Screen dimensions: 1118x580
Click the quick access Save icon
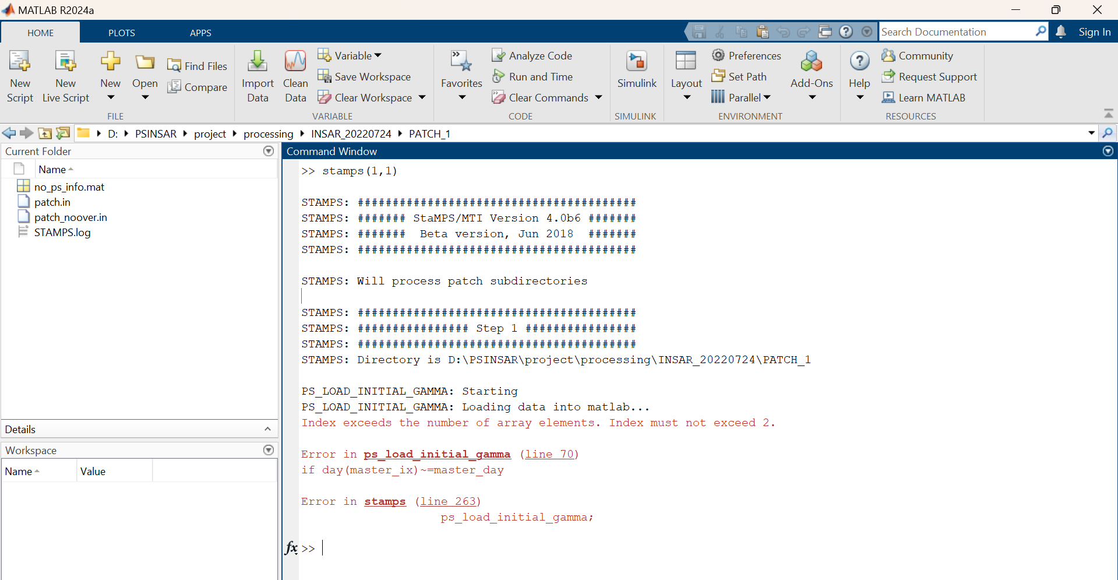699,31
